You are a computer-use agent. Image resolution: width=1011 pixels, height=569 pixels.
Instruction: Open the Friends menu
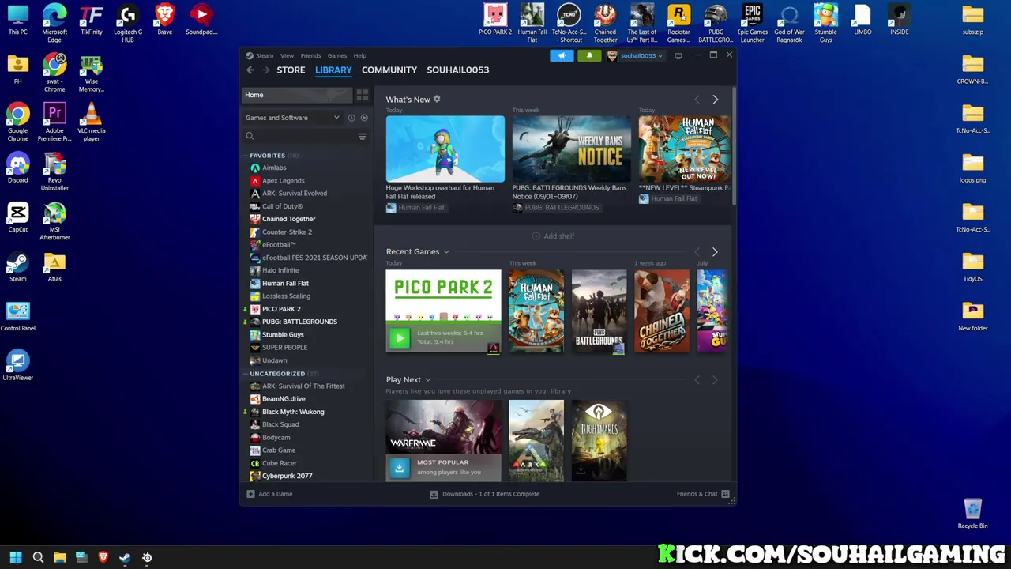pyautogui.click(x=310, y=55)
